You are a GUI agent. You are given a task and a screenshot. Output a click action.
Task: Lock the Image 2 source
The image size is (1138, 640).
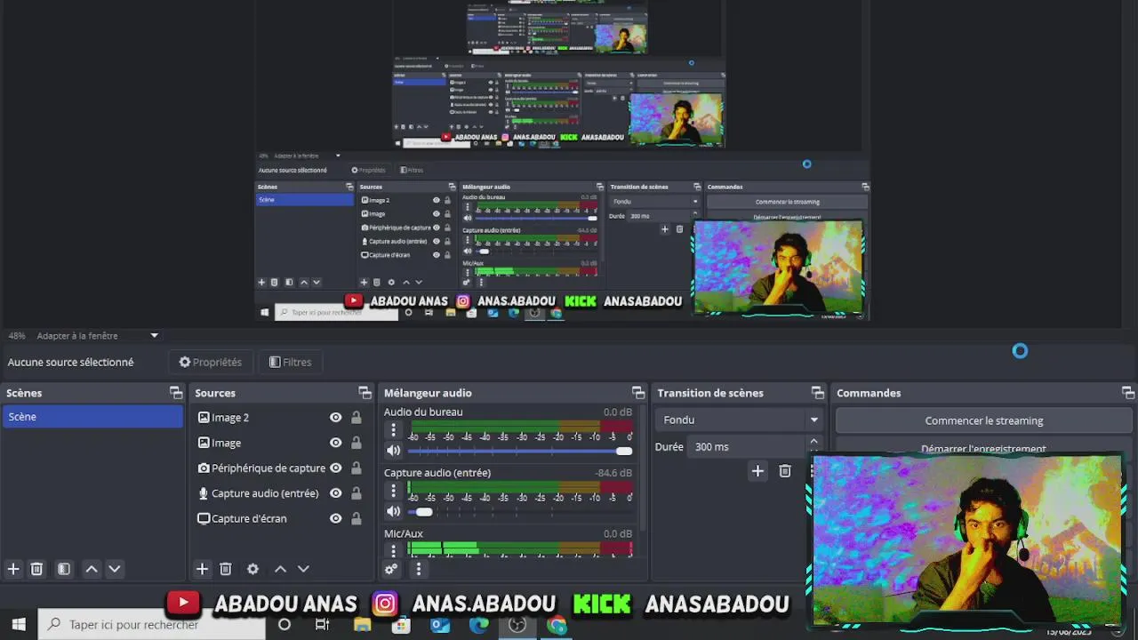[x=356, y=418]
